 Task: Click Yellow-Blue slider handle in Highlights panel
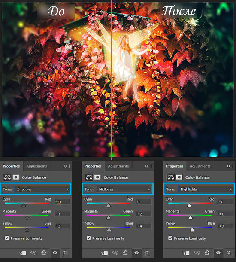point(192,230)
